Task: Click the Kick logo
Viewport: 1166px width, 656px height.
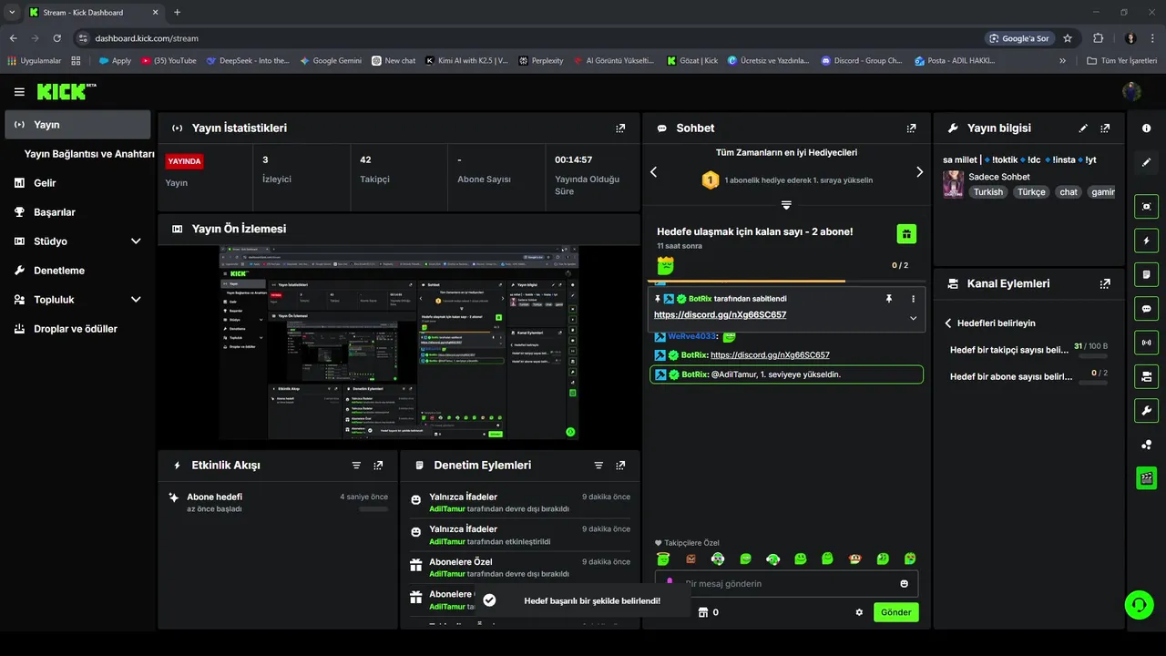Action: click(66, 91)
